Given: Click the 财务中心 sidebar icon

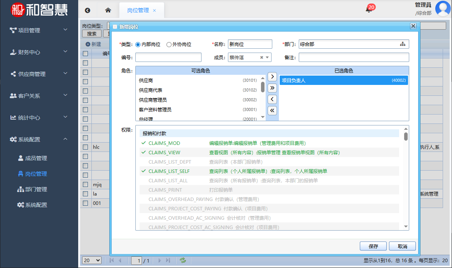Looking at the screenshot, I should pos(13,52).
